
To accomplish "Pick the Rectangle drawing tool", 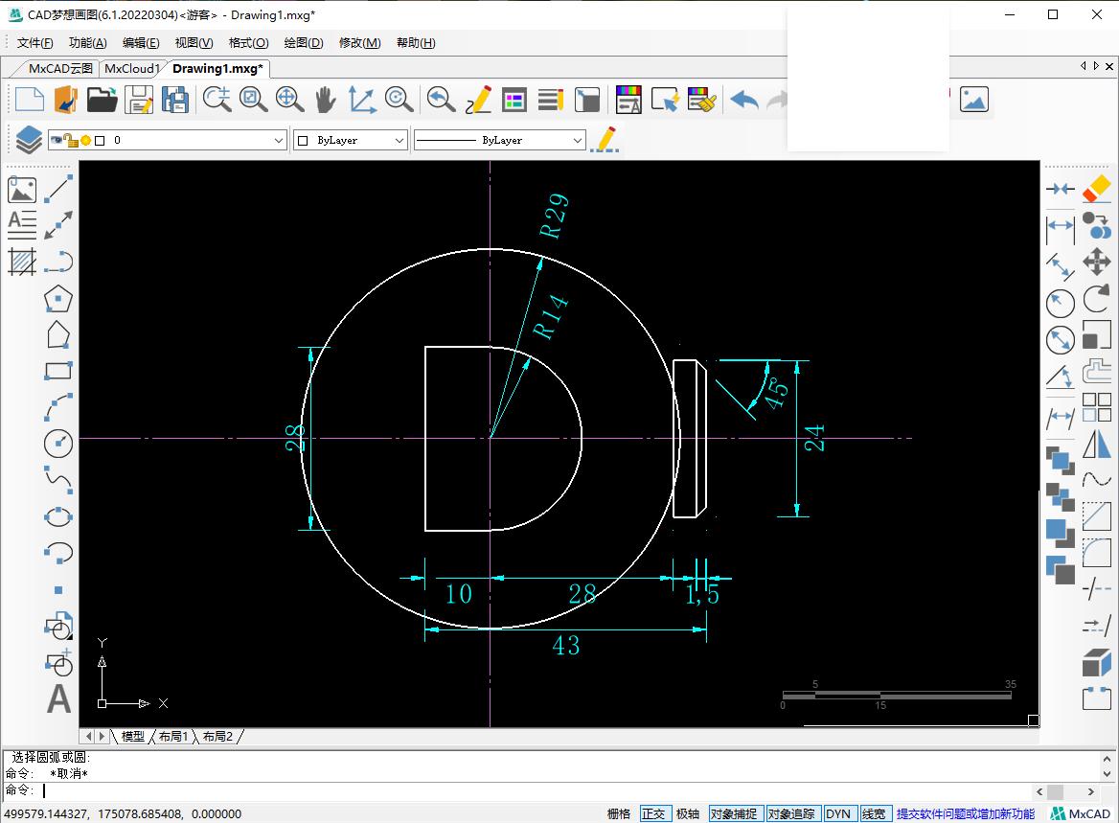I will 58,371.
